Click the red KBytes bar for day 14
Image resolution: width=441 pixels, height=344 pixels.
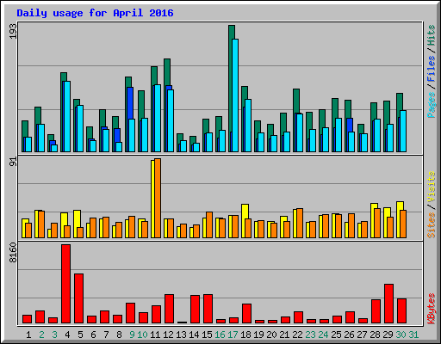click(195, 310)
